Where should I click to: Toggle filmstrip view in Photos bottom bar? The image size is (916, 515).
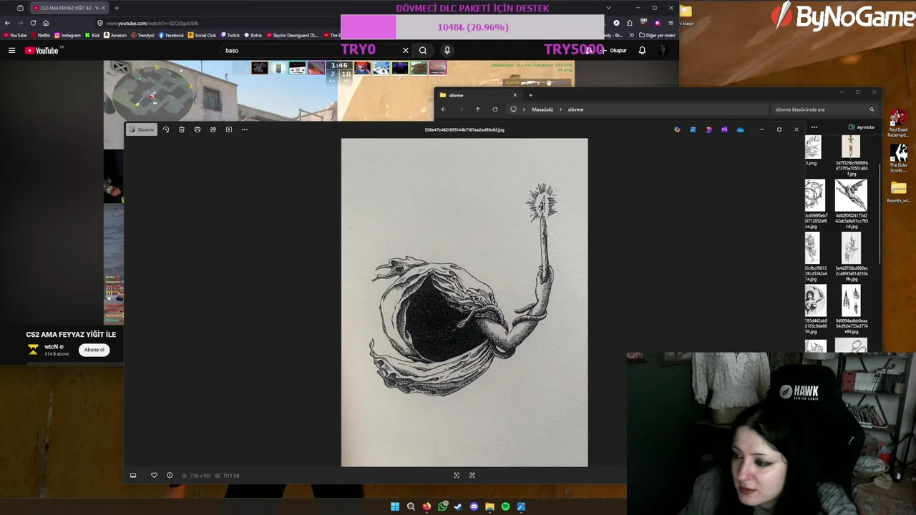(133, 475)
